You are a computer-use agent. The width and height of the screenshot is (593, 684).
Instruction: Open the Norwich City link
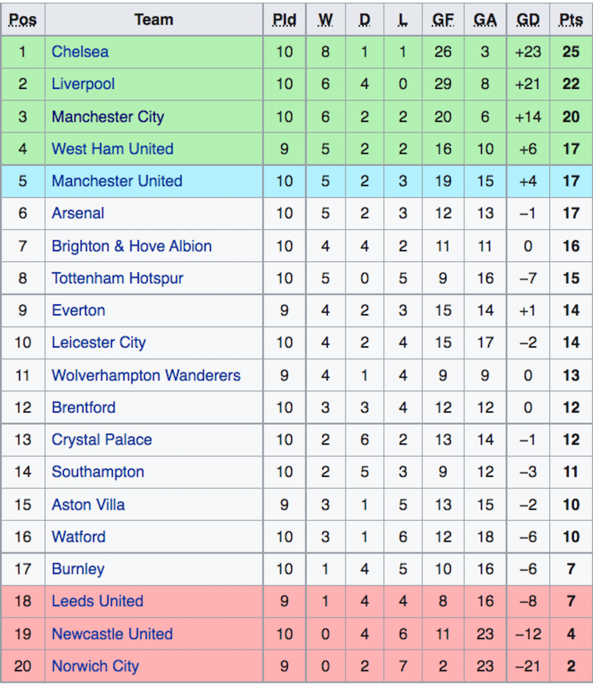click(x=95, y=666)
